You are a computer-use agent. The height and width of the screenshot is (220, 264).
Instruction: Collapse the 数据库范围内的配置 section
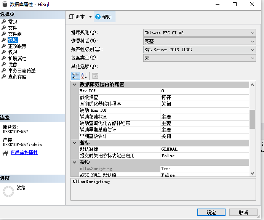pos(75,84)
